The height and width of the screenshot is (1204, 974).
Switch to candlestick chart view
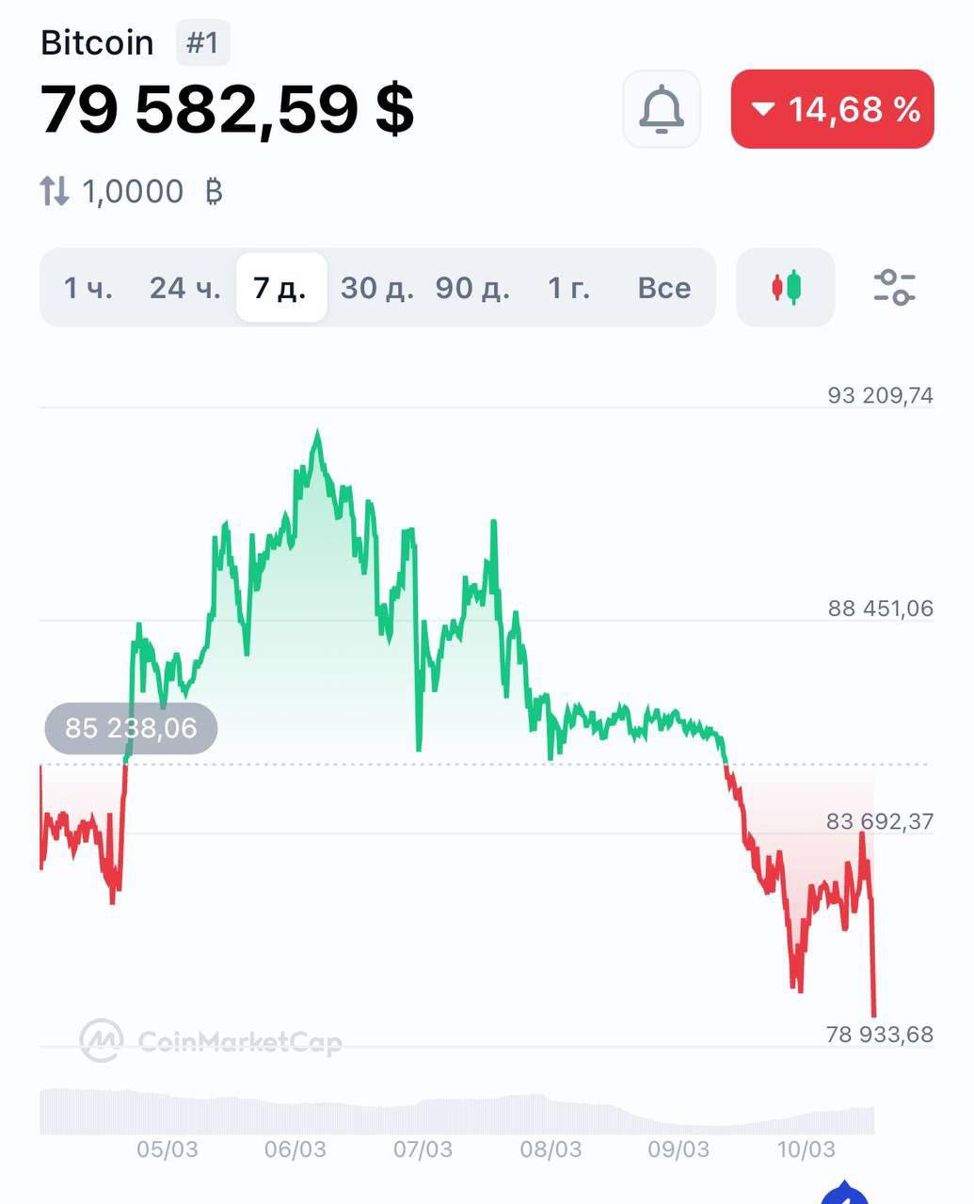786,288
